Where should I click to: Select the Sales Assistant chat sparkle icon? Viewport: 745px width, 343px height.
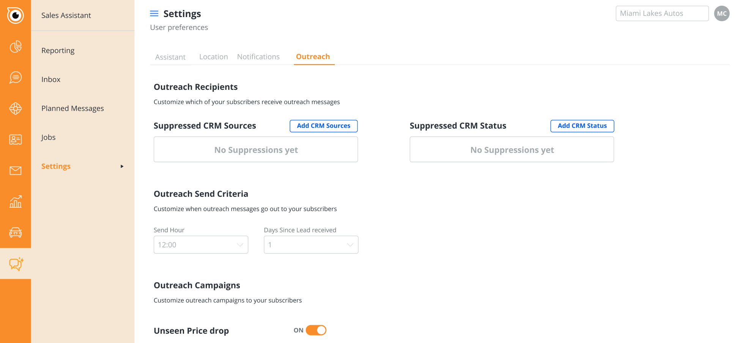16,264
